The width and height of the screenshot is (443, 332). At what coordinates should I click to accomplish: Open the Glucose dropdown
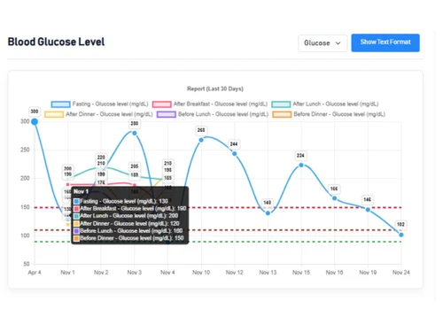click(323, 43)
